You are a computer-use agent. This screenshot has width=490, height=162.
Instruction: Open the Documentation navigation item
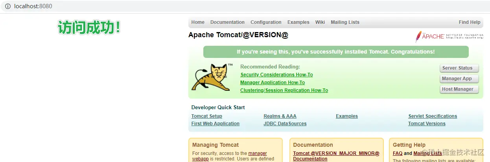point(227,22)
